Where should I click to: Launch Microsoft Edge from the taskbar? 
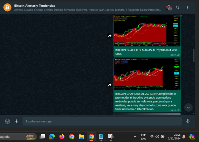(x=52, y=137)
